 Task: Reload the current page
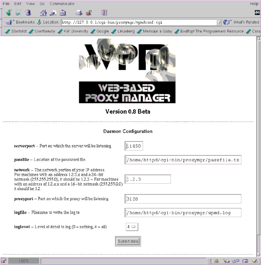(x=28, y=13)
